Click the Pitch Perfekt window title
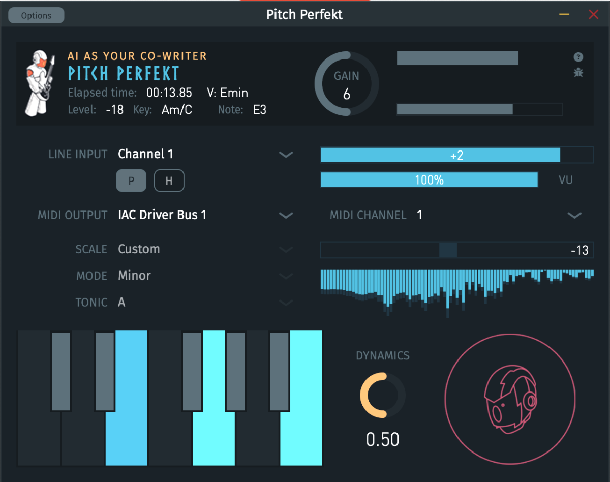The image size is (610, 482). click(x=304, y=14)
